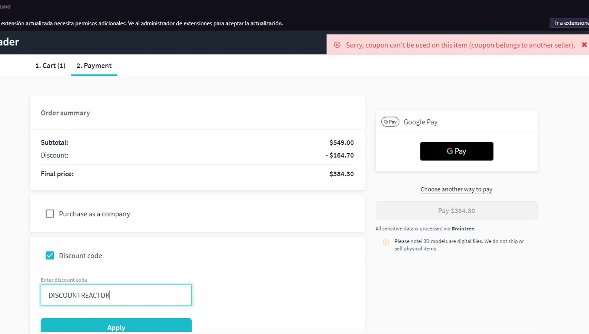This screenshot has height=334, width=589.
Task: Click the Discount code label text
Action: [80, 256]
